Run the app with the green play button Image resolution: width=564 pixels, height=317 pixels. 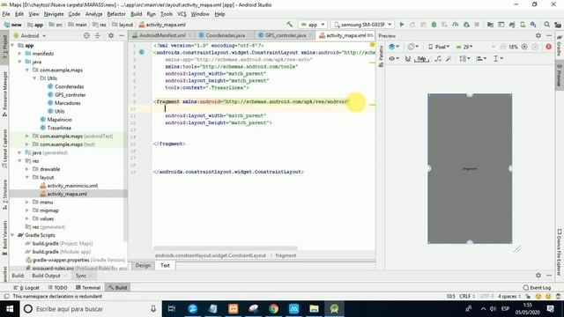(402, 25)
